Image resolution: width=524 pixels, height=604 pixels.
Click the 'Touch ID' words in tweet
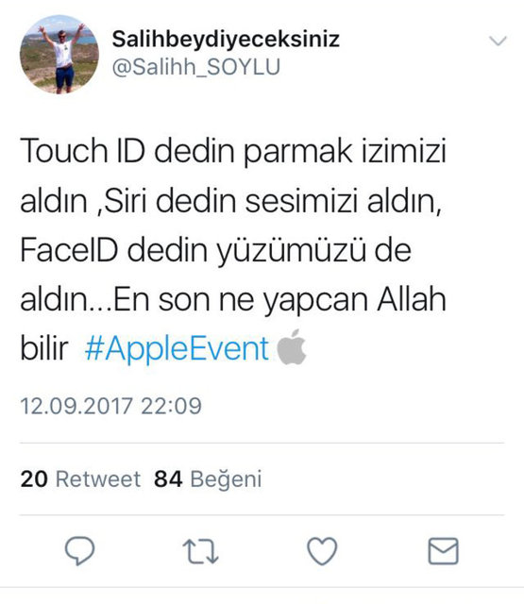click(x=82, y=150)
